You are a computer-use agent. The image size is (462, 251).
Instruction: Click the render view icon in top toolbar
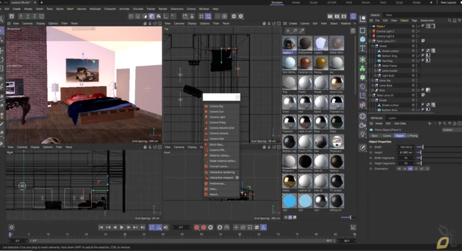pyautogui.click(x=330, y=16)
